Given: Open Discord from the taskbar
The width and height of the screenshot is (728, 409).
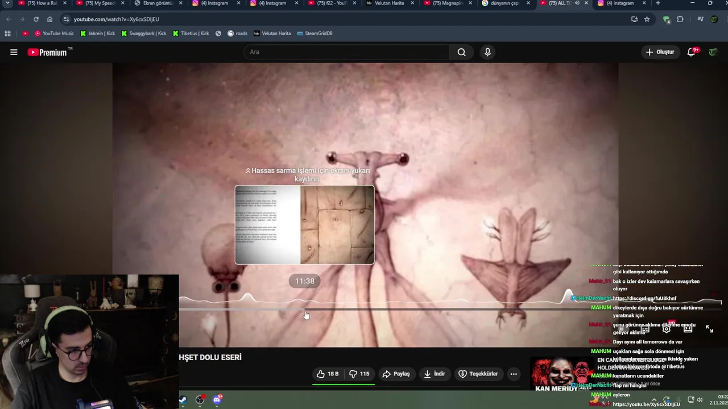Looking at the screenshot, I should pyautogui.click(x=217, y=400).
